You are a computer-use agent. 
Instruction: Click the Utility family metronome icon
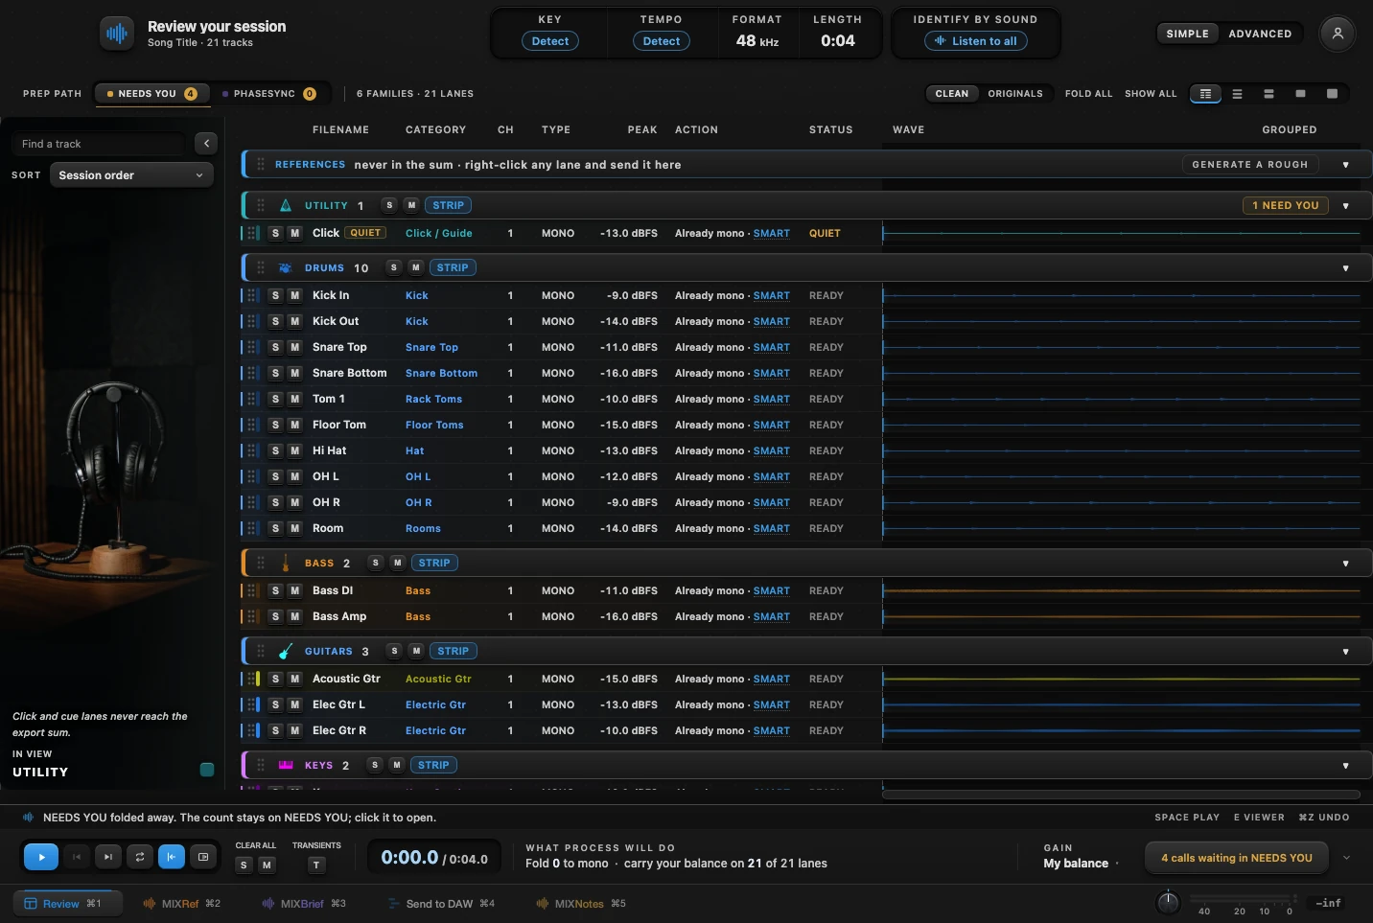pos(285,206)
